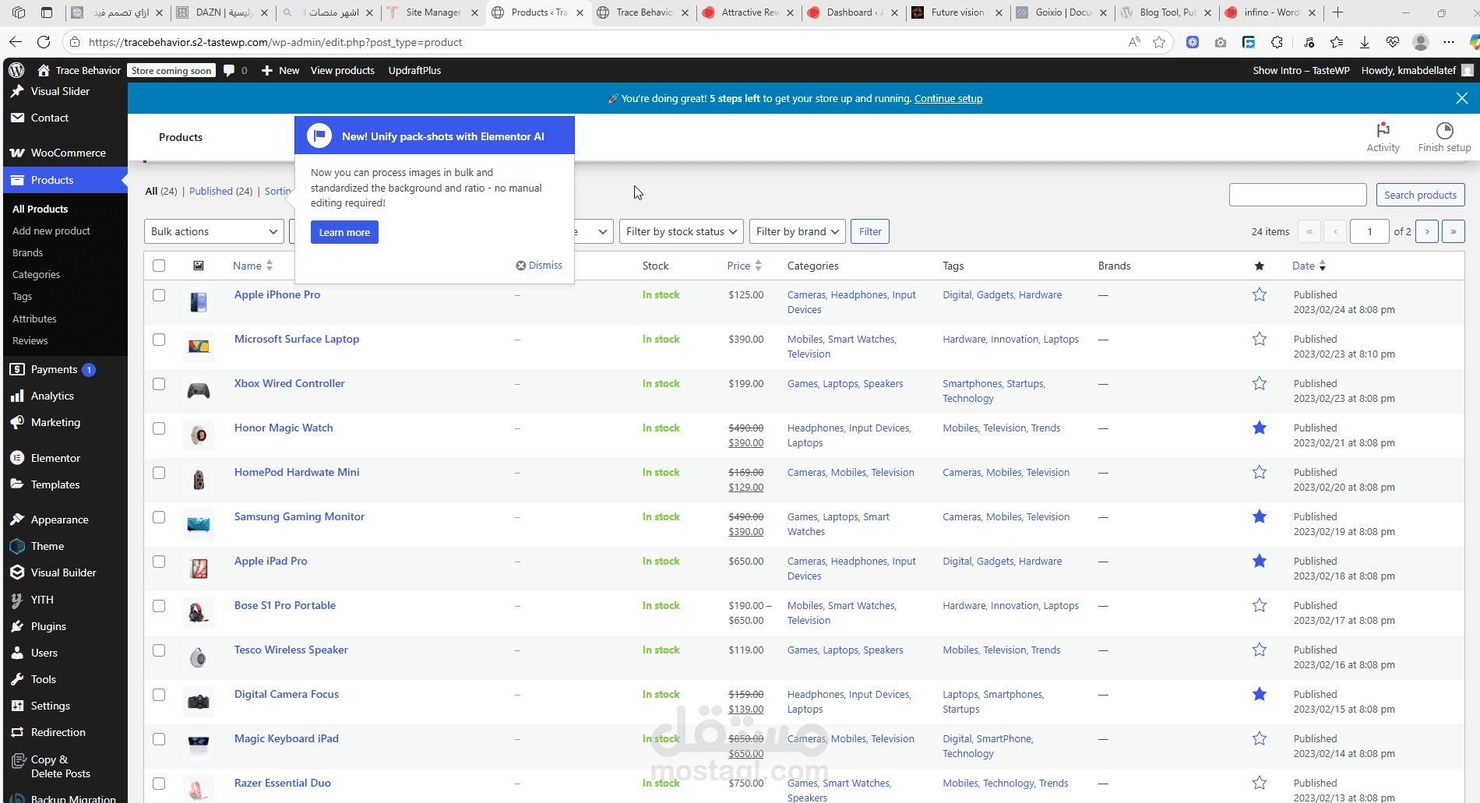
Task: Click the Search products button
Action: click(1420, 195)
